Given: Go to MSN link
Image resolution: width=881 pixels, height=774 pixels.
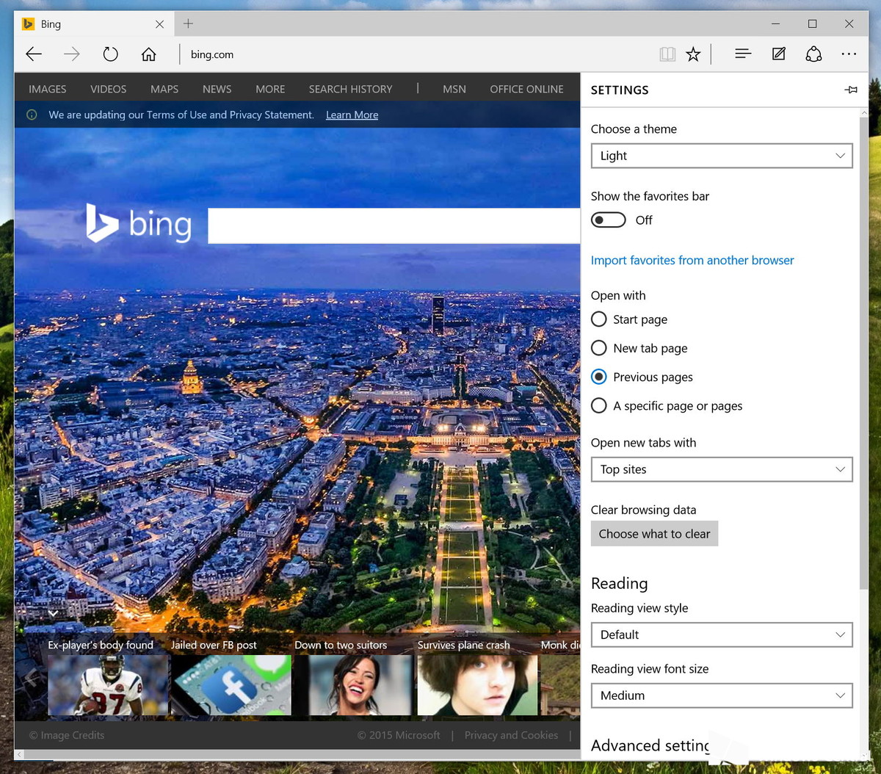Looking at the screenshot, I should (454, 89).
